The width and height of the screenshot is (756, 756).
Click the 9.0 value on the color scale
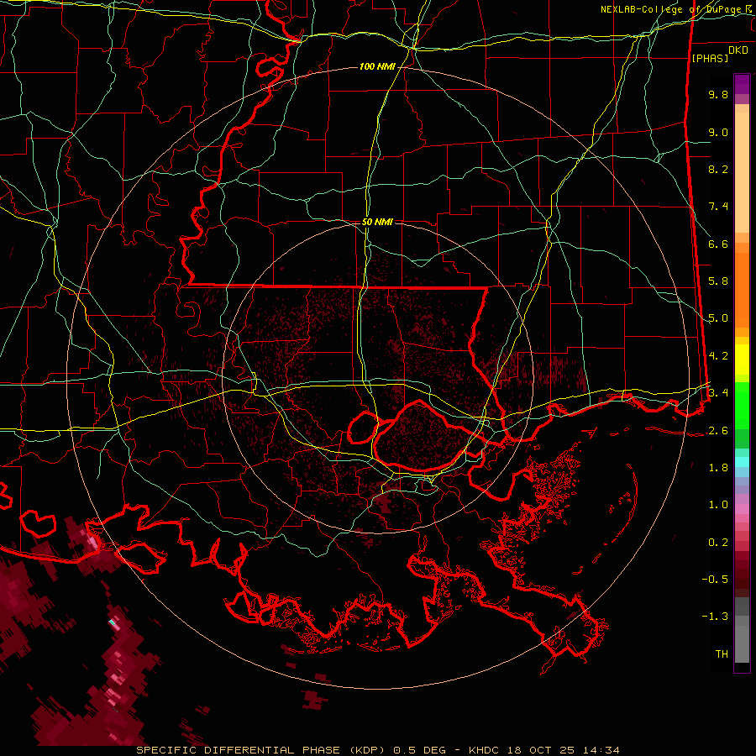click(x=718, y=132)
